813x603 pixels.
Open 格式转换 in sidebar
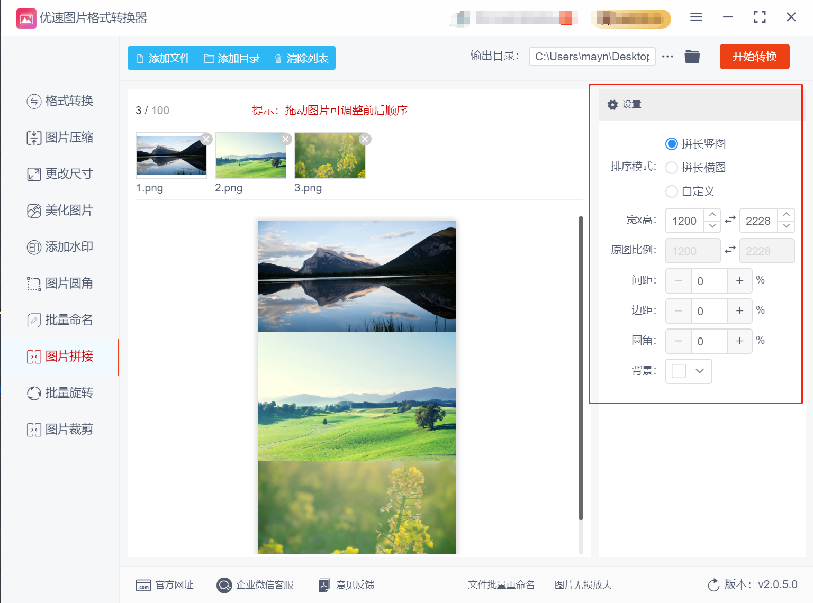[x=60, y=100]
